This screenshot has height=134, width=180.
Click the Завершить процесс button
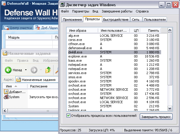click(156, 117)
